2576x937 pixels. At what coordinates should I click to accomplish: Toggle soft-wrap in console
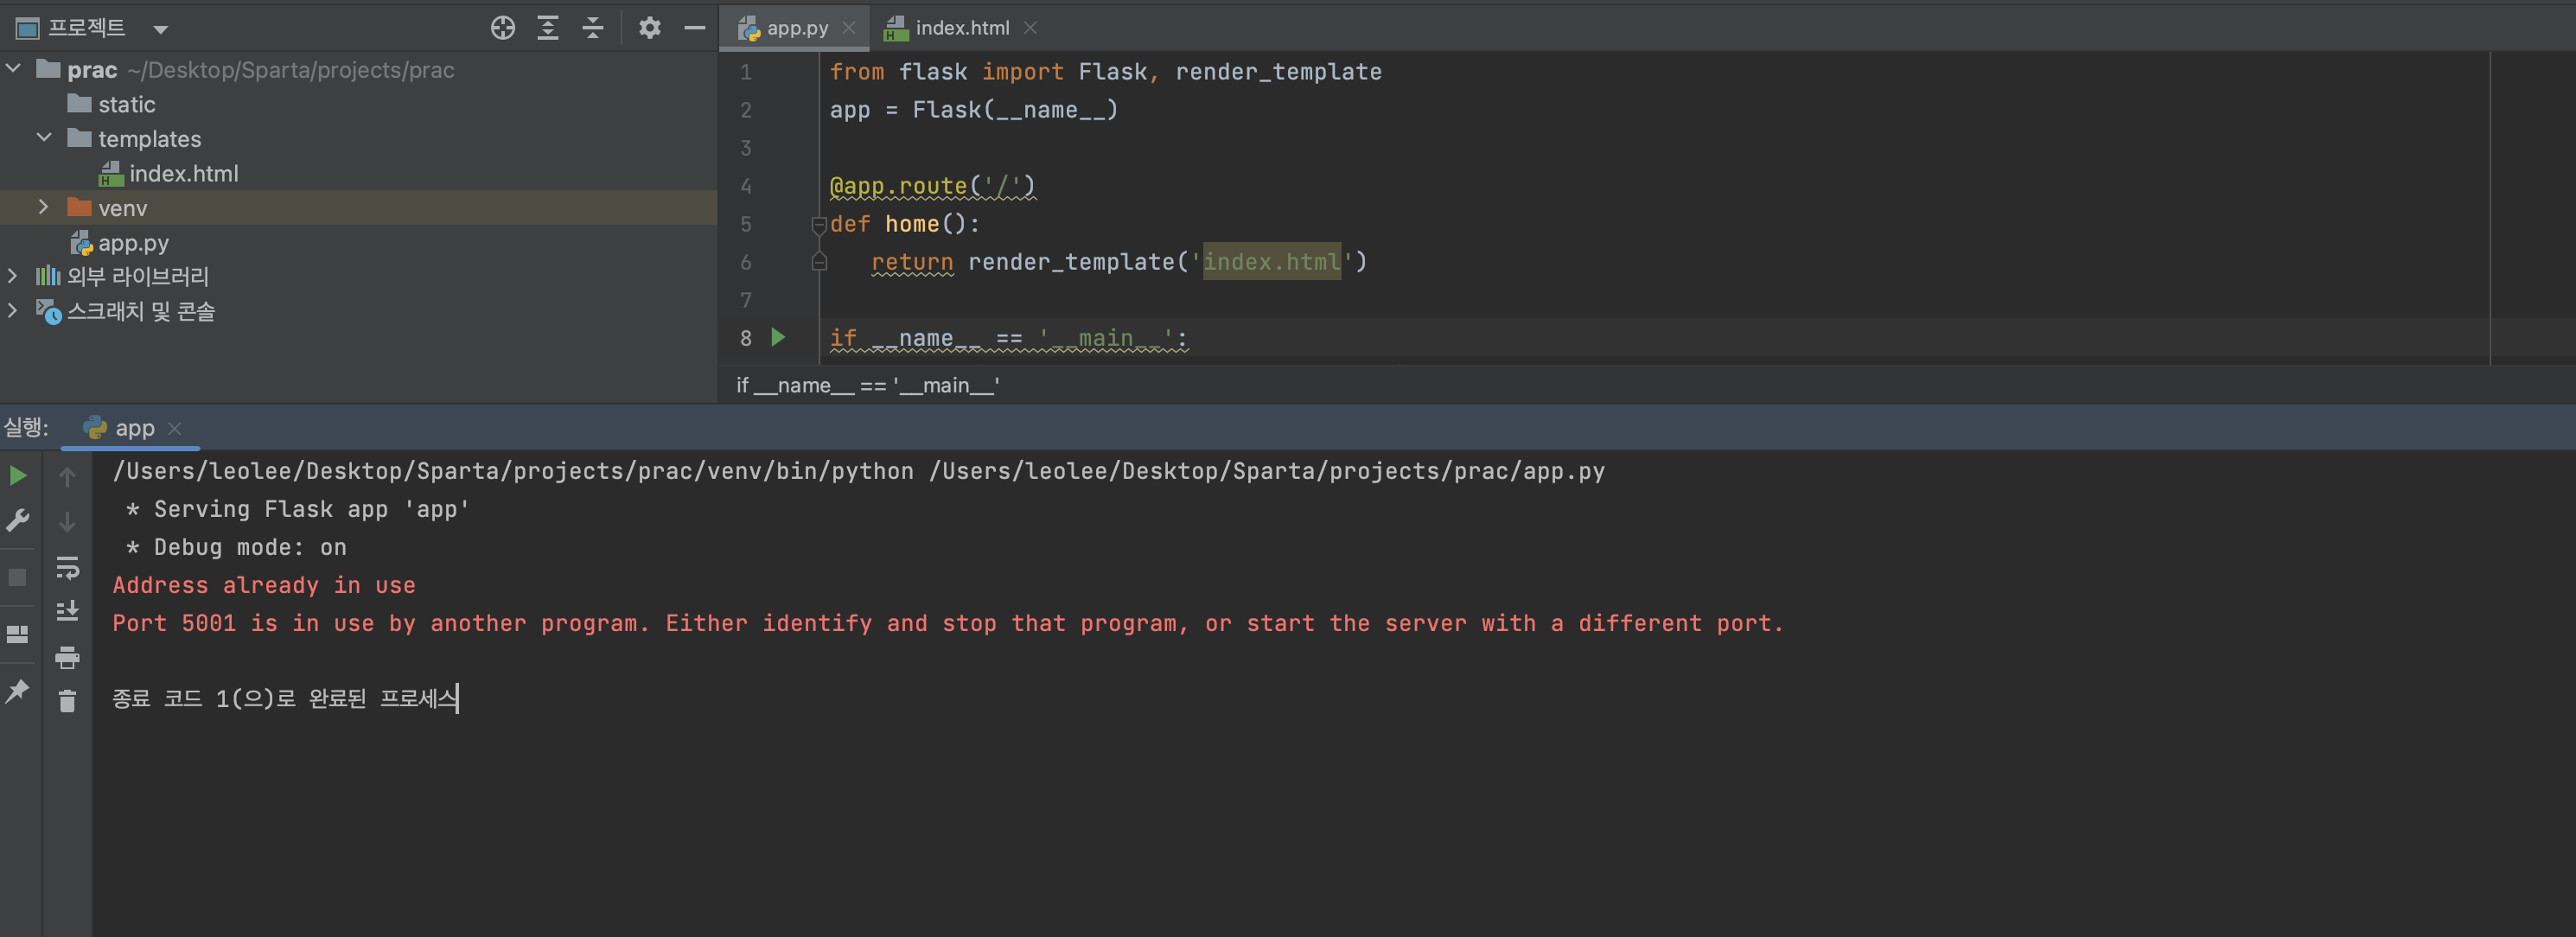(67, 567)
